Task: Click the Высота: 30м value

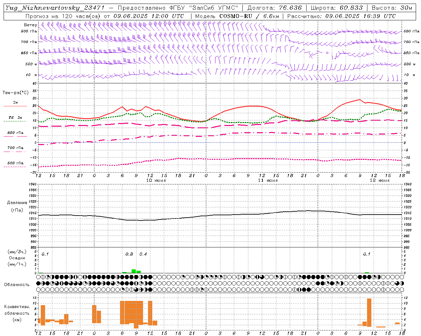Action: click(392, 8)
